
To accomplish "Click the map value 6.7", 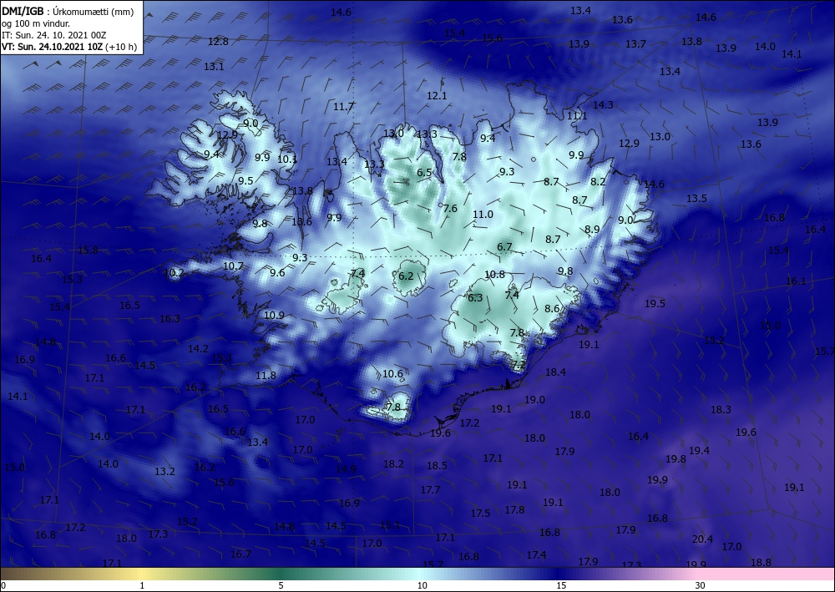I will (x=504, y=246).
